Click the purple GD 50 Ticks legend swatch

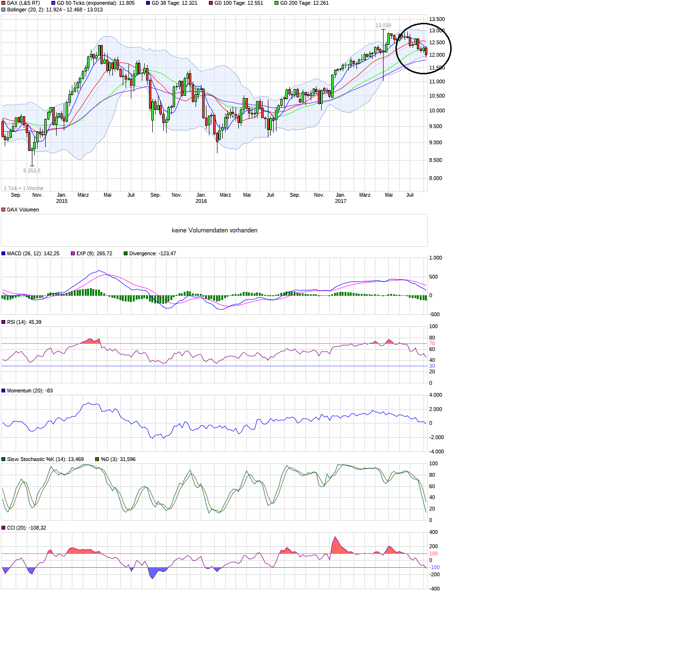click(53, 3)
